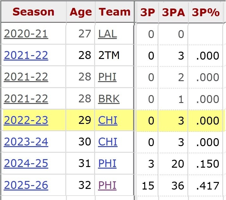The height and width of the screenshot is (200, 226).
Task: Open the 2023-24 season link
Action: click(26, 142)
